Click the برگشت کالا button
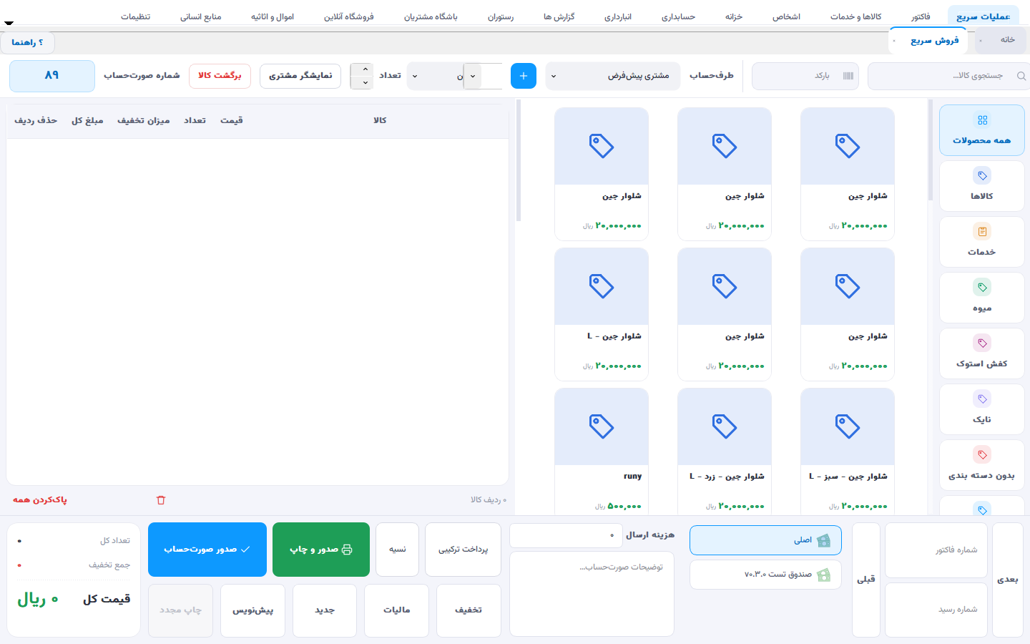The image size is (1030, 644). tap(220, 76)
